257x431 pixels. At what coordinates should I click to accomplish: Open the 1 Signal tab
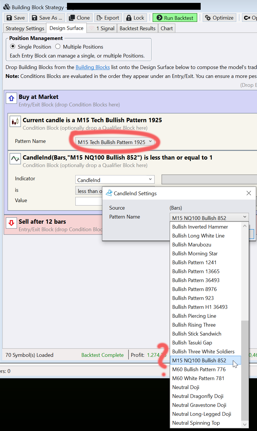point(102,28)
